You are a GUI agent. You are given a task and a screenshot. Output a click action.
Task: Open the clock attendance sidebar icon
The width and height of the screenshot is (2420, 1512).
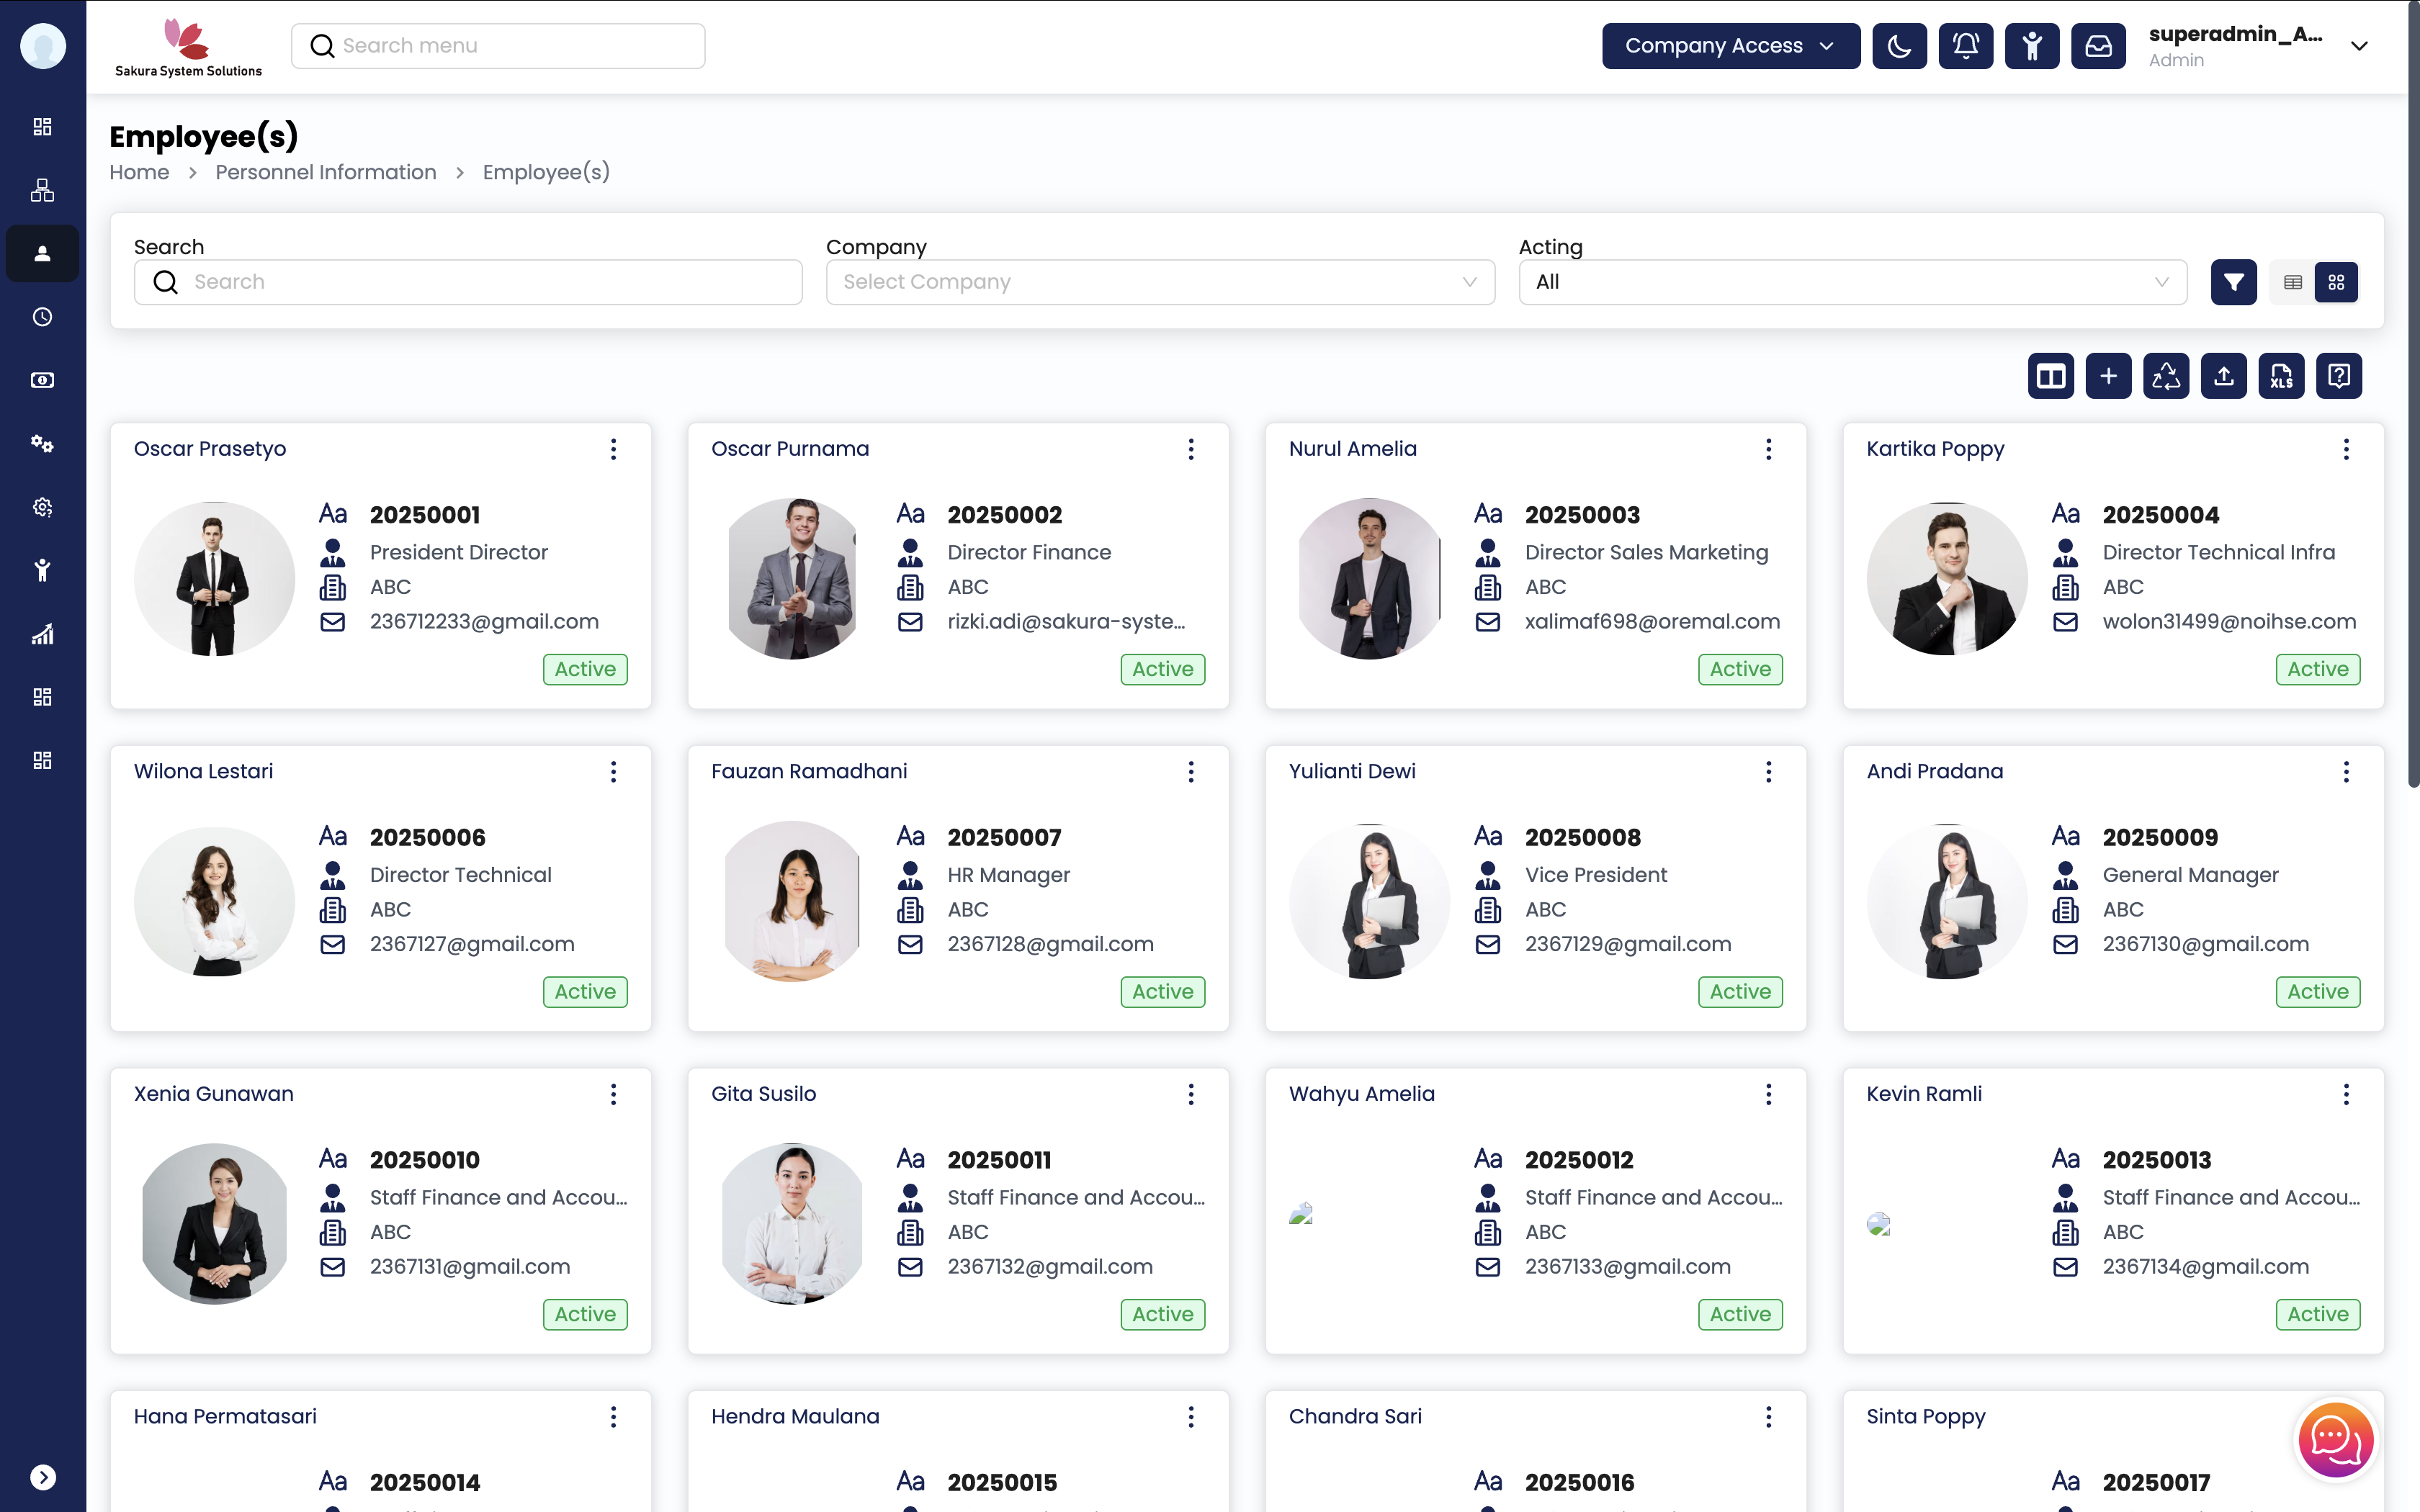coord(42,317)
